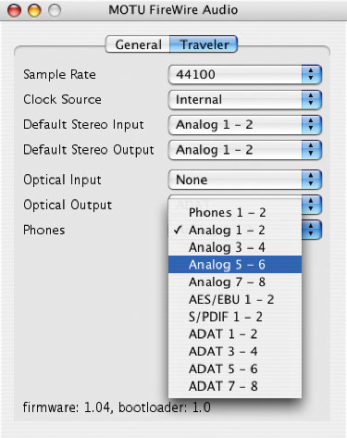Select the checked Analog 1 – 2 entry
The image size is (347, 438).
pos(235,230)
